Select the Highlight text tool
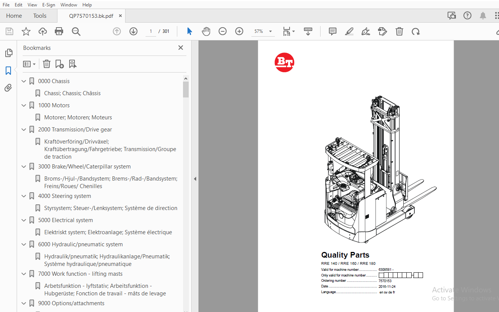 click(x=349, y=31)
